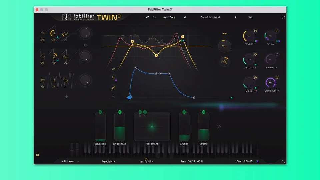Open the Help menu

coord(250,17)
